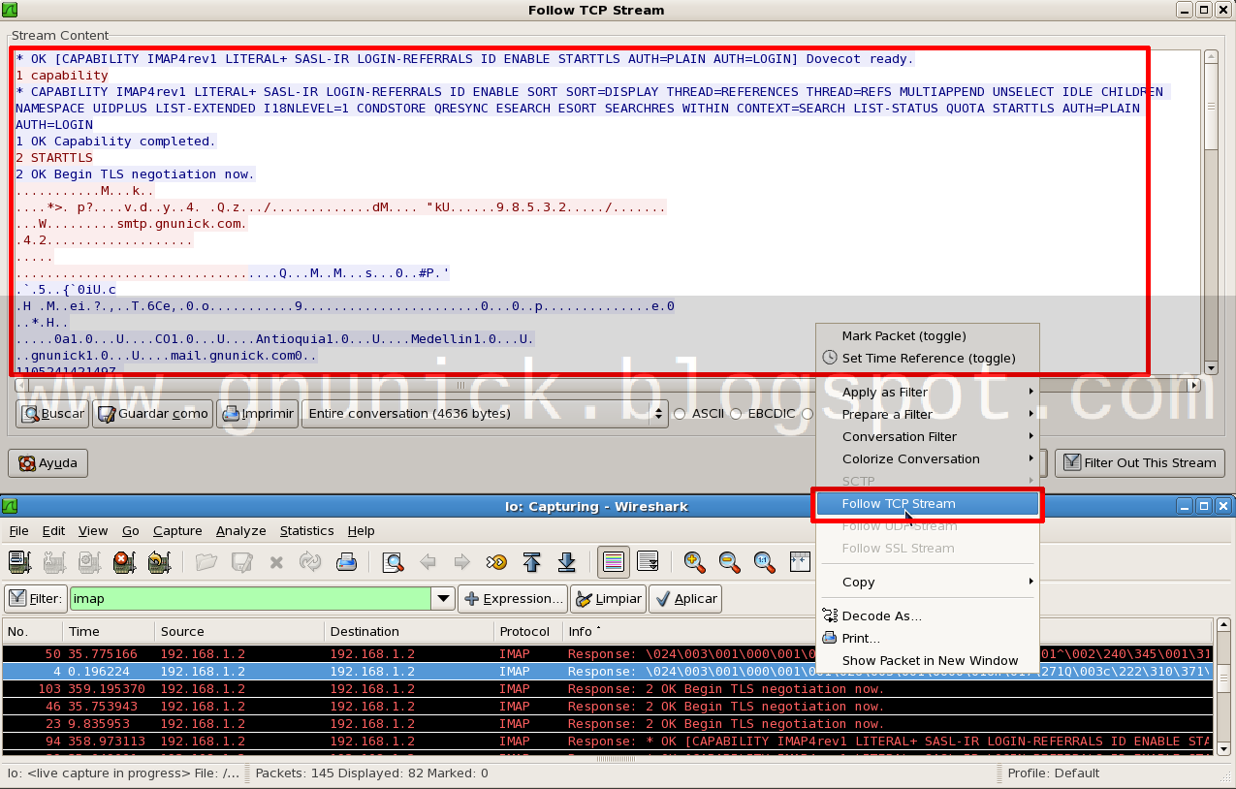Select the ASCII display format

click(681, 414)
